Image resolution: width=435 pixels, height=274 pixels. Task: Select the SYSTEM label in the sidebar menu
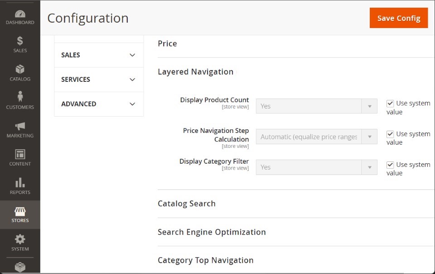click(20, 249)
